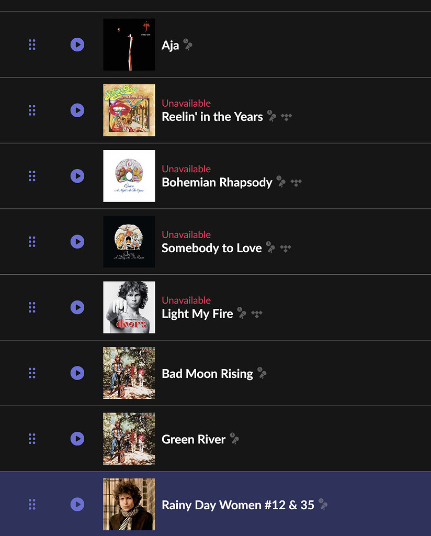Click the drag handle for Rainy Day Women #12 & 35

pyautogui.click(x=32, y=505)
